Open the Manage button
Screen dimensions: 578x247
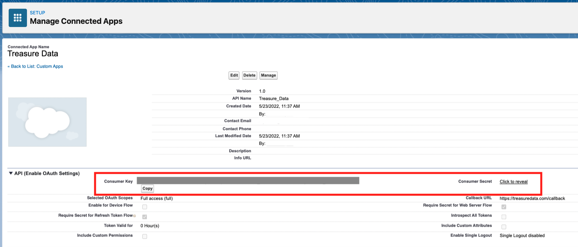268,75
